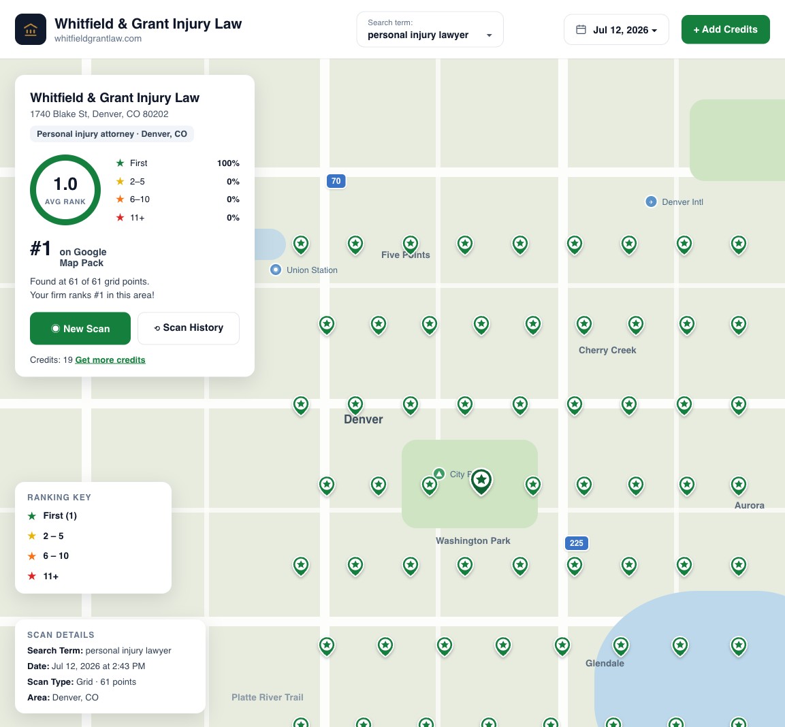Viewport: 785px width, 727px height.
Task: Click the Whitfield & Grant courthouse logo icon
Action: coord(31,29)
